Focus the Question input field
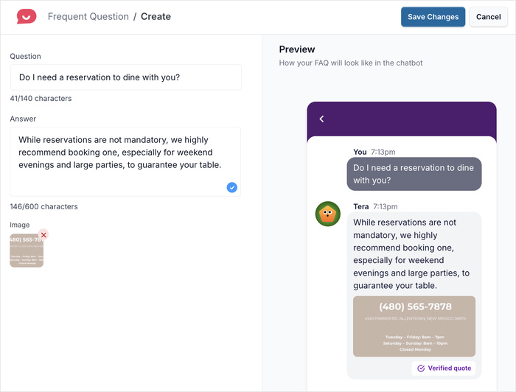 [125, 77]
